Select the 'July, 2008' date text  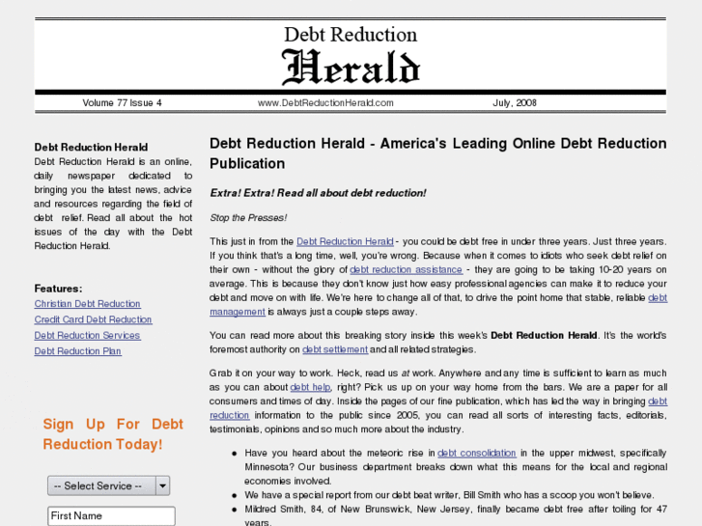pos(515,103)
